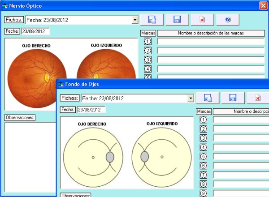Screen dimensions: 269x197
Task: Click the red X delete icon in Fondo de Ojos
Action: tap(258, 98)
